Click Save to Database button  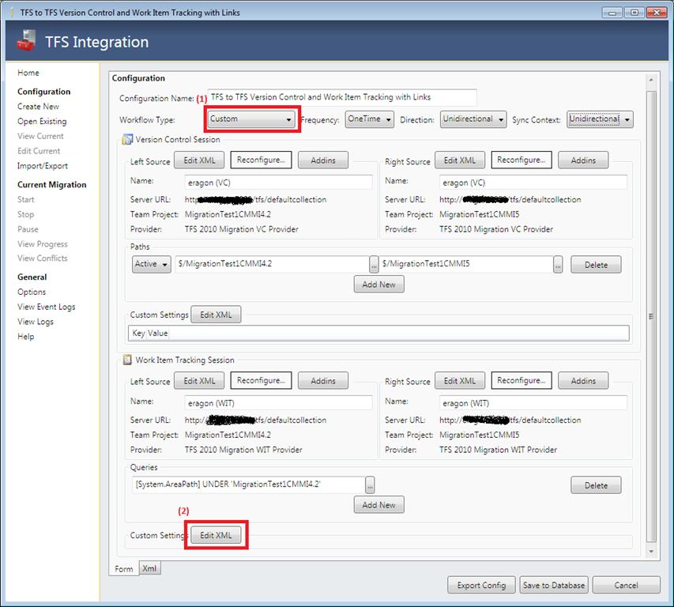point(554,585)
